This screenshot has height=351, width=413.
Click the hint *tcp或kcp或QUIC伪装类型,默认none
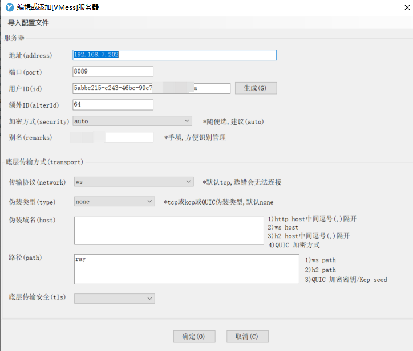(x=218, y=202)
